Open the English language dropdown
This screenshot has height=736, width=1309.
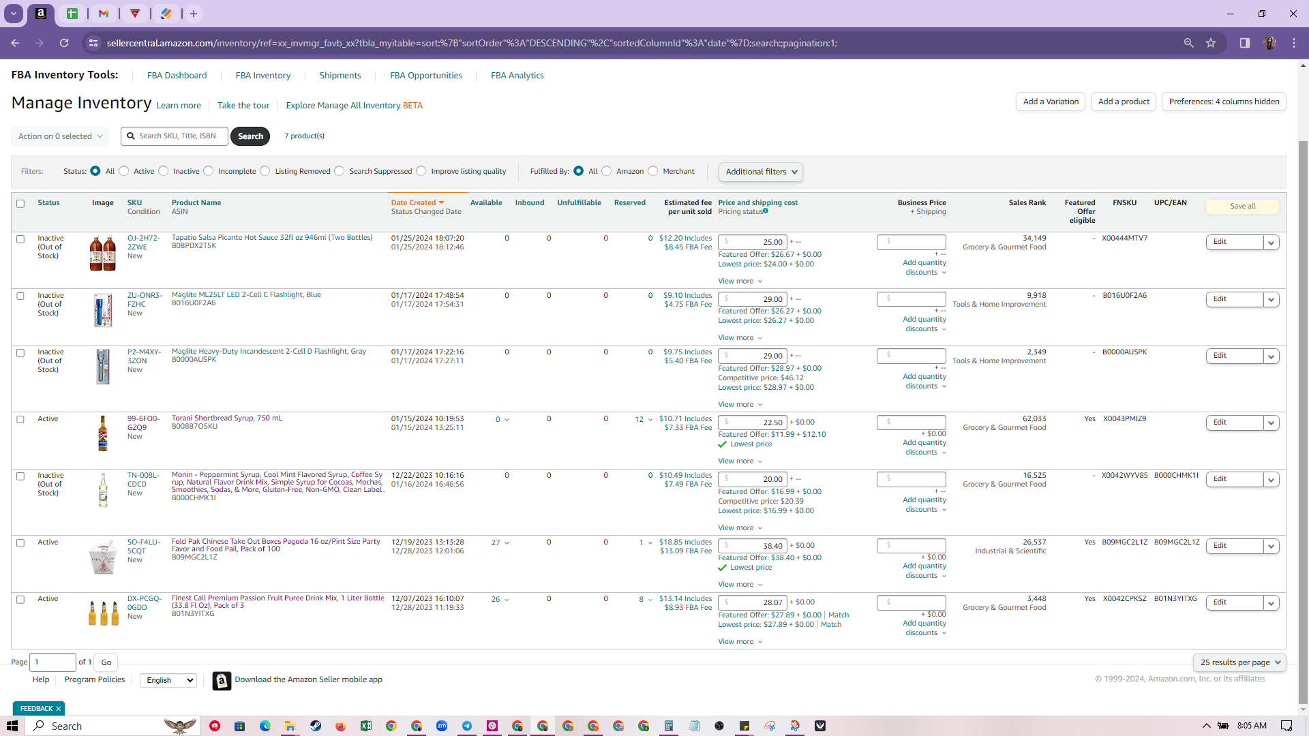click(x=168, y=680)
